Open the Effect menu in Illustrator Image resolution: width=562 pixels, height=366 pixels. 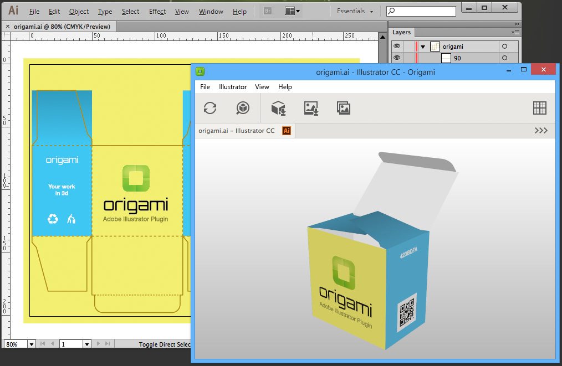(157, 12)
